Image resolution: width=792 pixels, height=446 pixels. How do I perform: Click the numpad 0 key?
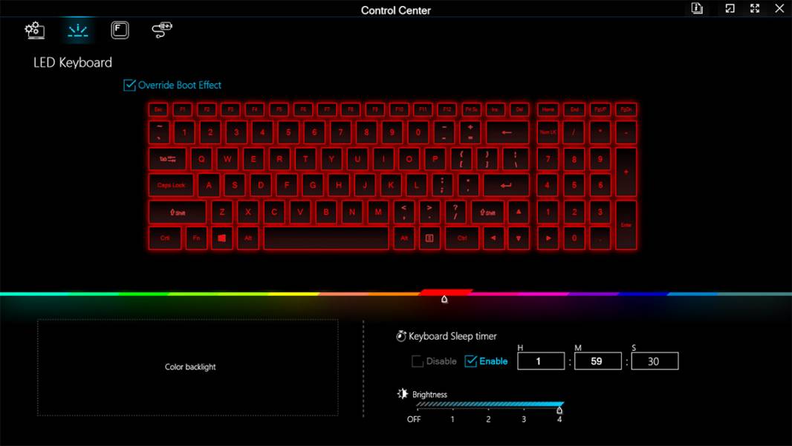point(574,238)
